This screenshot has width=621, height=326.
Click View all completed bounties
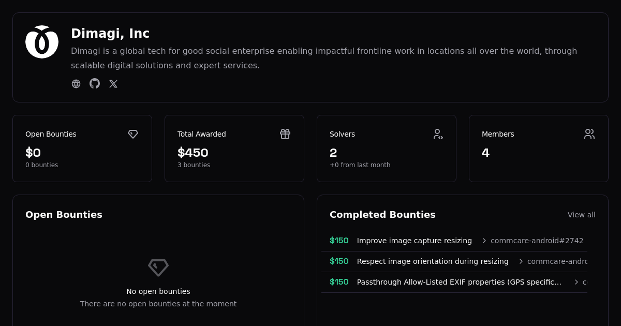click(x=581, y=215)
